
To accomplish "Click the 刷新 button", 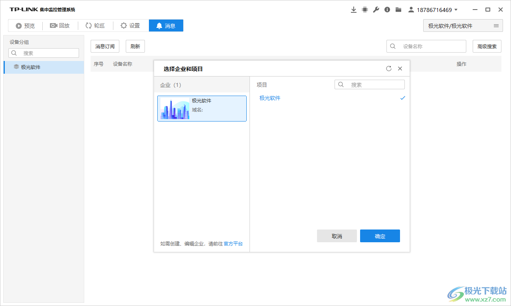I will point(135,46).
